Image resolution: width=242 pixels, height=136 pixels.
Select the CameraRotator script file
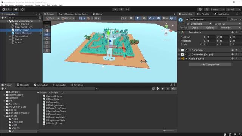pyautogui.click(x=54, y=96)
